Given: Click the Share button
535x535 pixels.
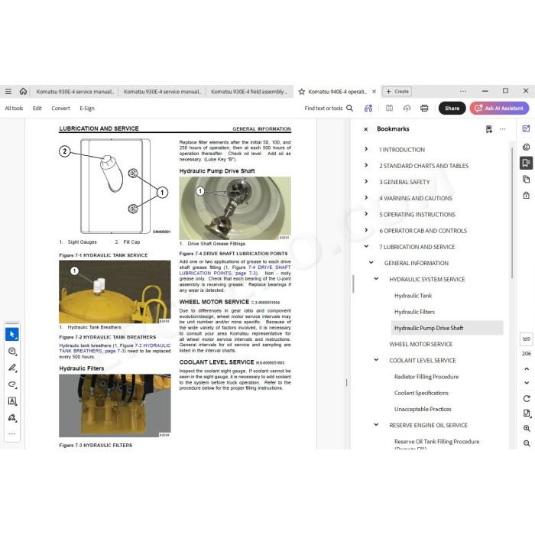Looking at the screenshot, I should coord(452,109).
